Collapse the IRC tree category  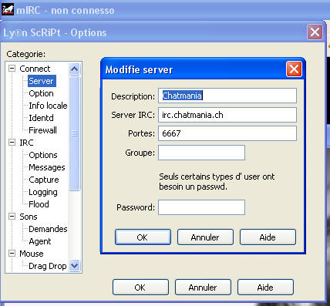click(12, 143)
